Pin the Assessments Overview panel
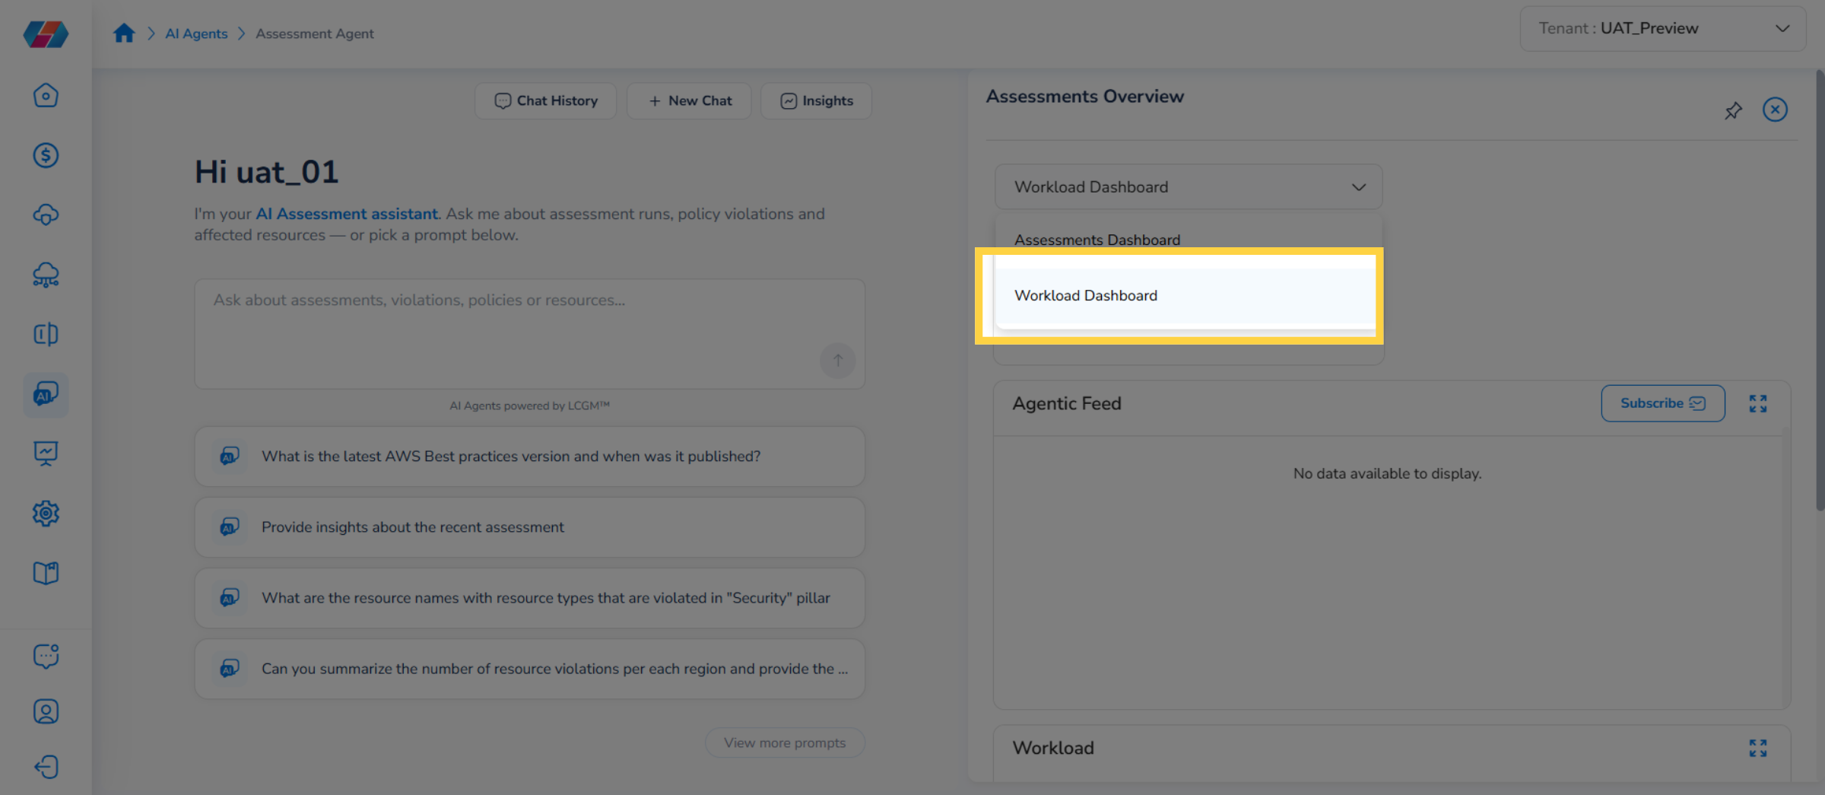 tap(1733, 110)
